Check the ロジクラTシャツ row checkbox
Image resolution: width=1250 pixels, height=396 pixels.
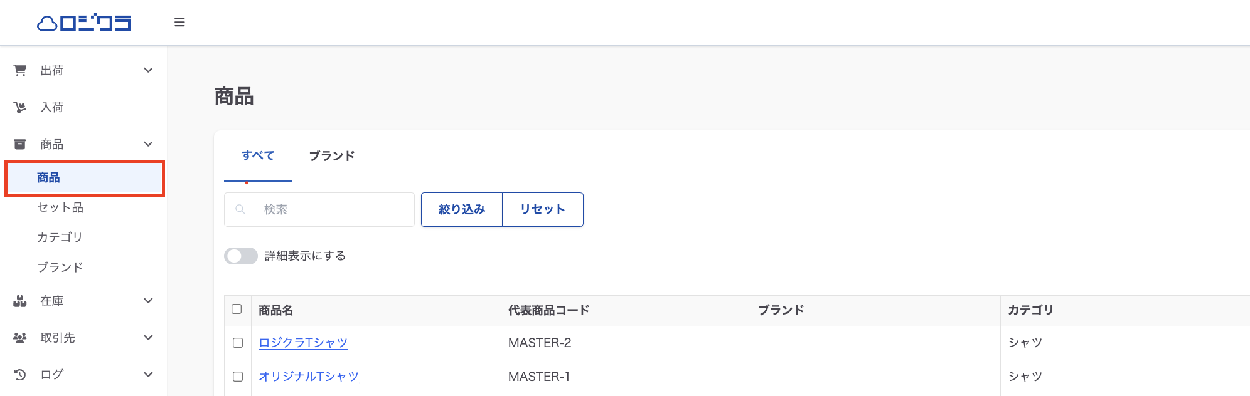pos(238,343)
